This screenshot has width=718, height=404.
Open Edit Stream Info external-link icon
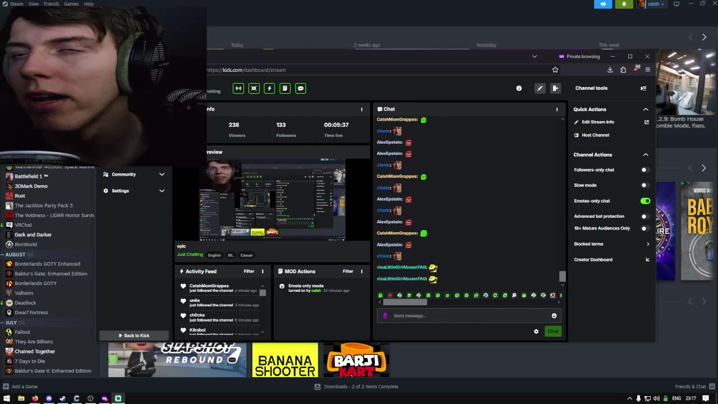(647, 122)
